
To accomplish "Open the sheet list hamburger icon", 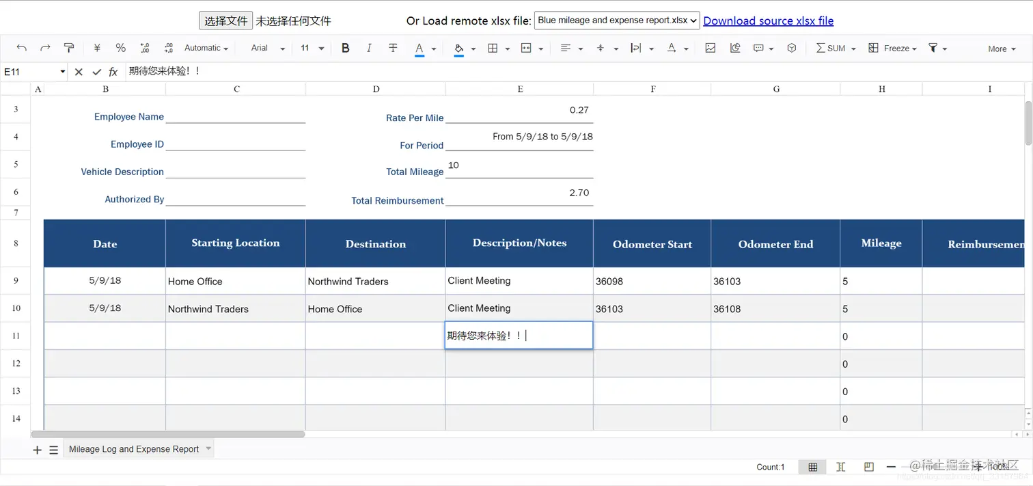I will click(x=54, y=450).
